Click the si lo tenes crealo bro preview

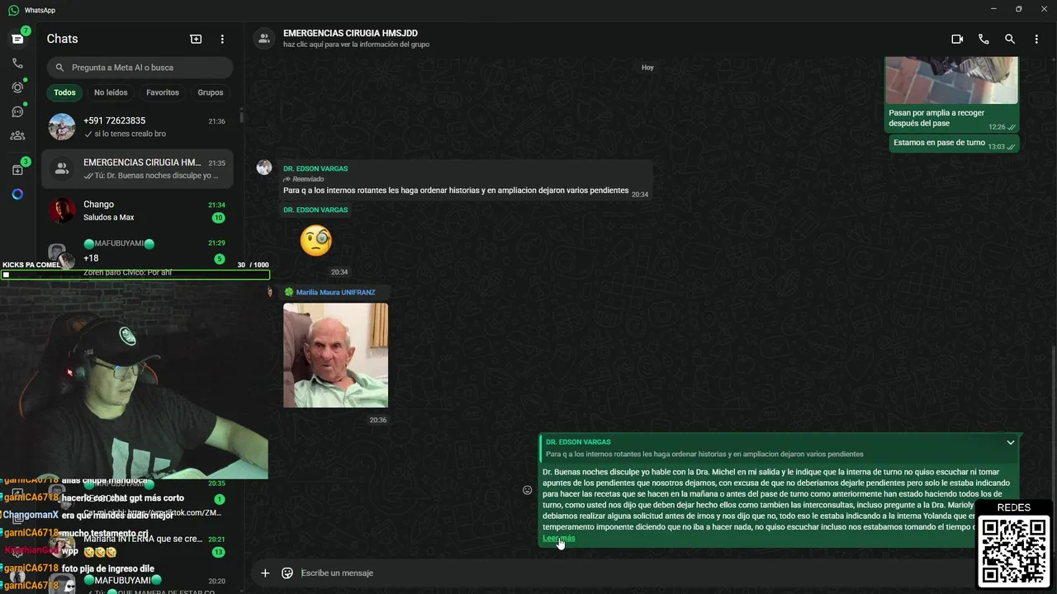click(130, 134)
